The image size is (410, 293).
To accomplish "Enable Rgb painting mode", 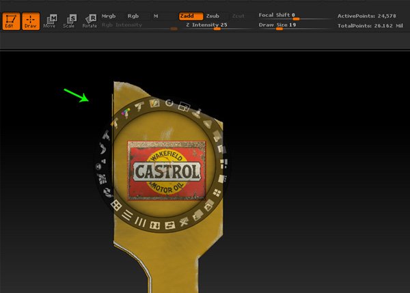I will 133,16.
